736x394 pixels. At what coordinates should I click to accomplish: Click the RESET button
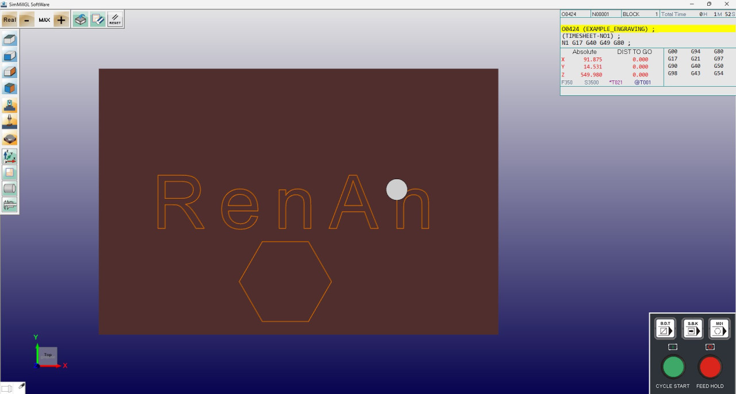pos(115,20)
